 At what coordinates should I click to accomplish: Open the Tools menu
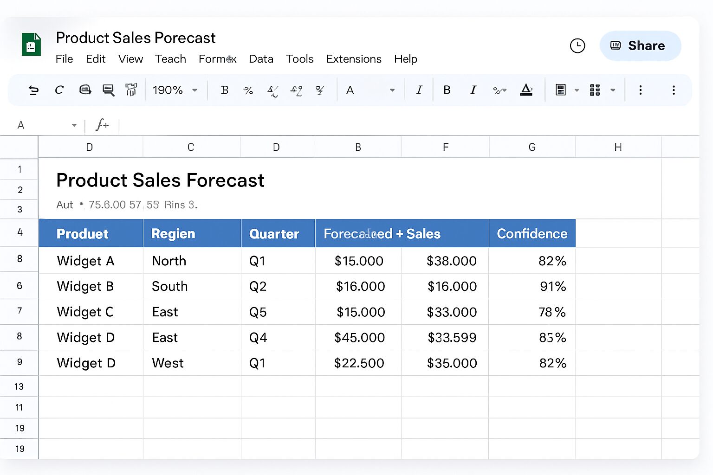[299, 59]
